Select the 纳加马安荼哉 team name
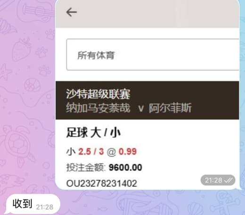This screenshot has height=215, width=245. (x=98, y=108)
